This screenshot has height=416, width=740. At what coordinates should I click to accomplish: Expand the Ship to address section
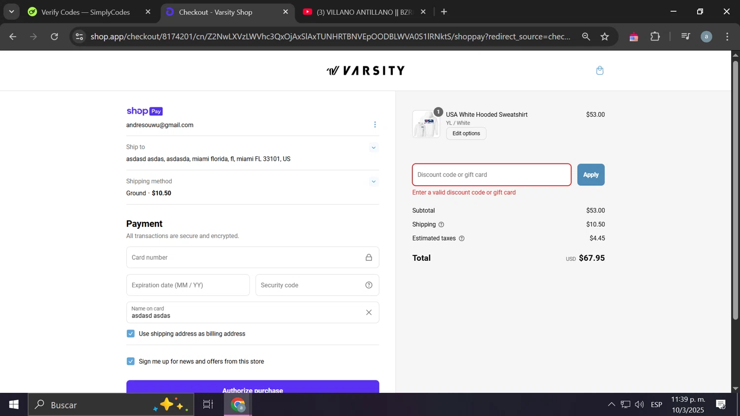(373, 147)
